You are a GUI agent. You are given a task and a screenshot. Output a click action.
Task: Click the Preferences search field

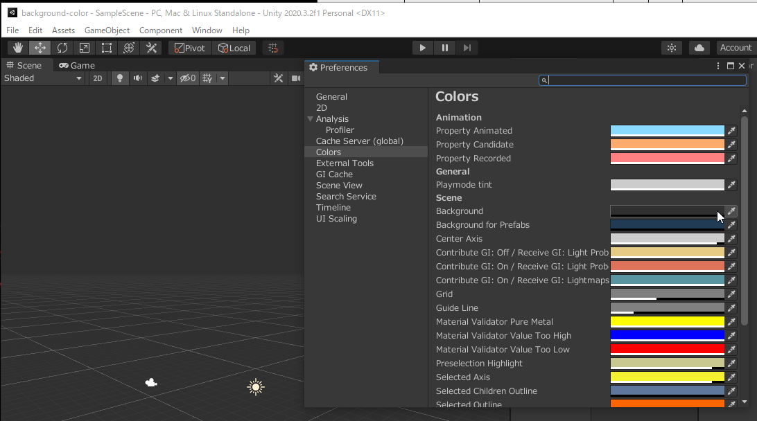pos(643,80)
